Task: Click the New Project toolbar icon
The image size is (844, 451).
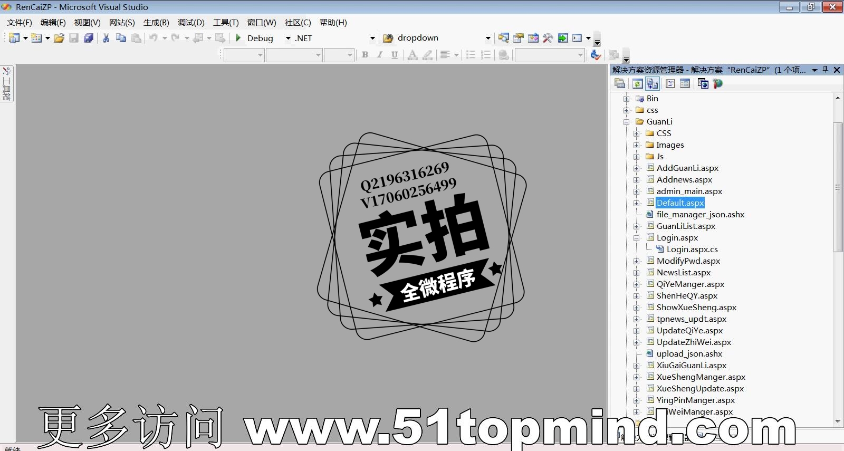Action: coord(14,38)
